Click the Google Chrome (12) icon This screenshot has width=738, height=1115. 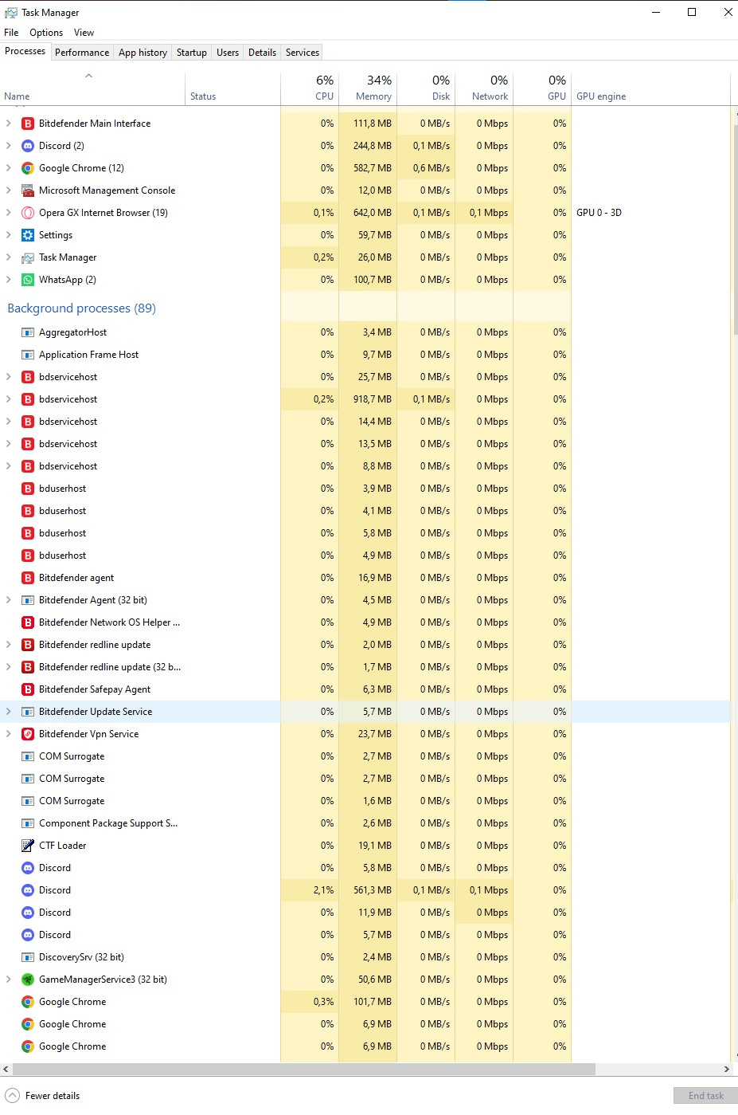point(28,168)
